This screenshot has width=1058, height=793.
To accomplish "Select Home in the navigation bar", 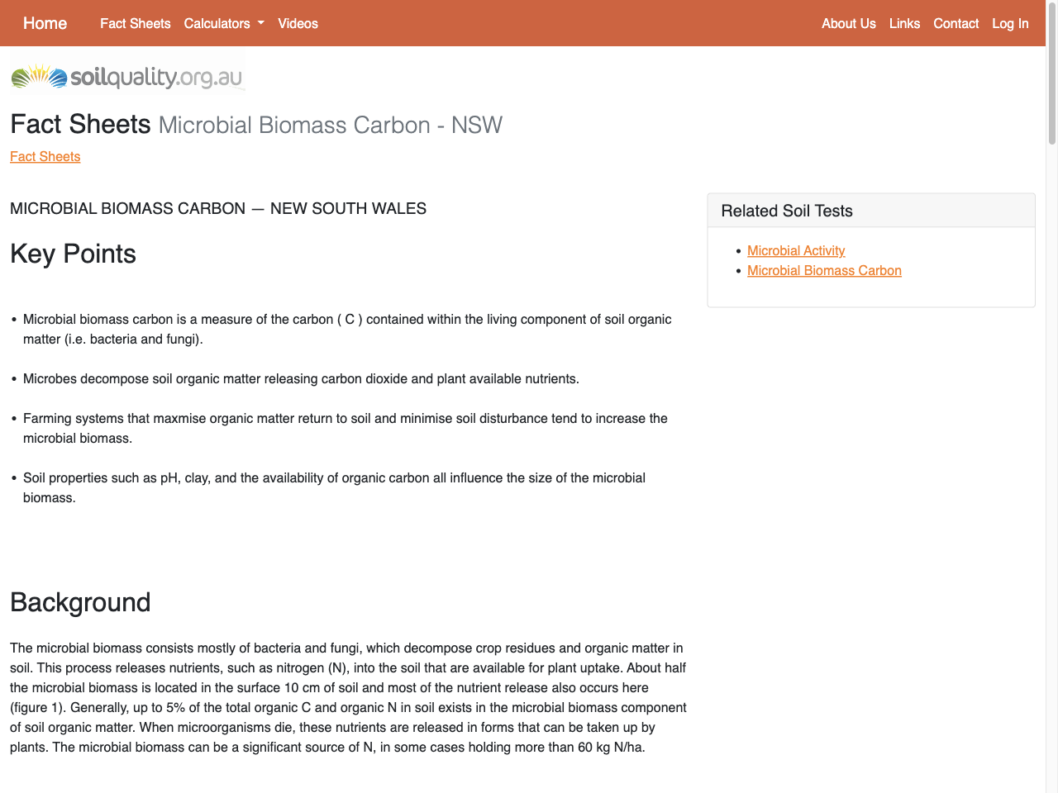I will click(x=45, y=23).
